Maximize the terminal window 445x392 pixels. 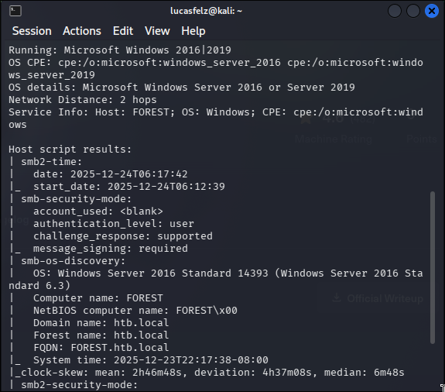[413, 11]
